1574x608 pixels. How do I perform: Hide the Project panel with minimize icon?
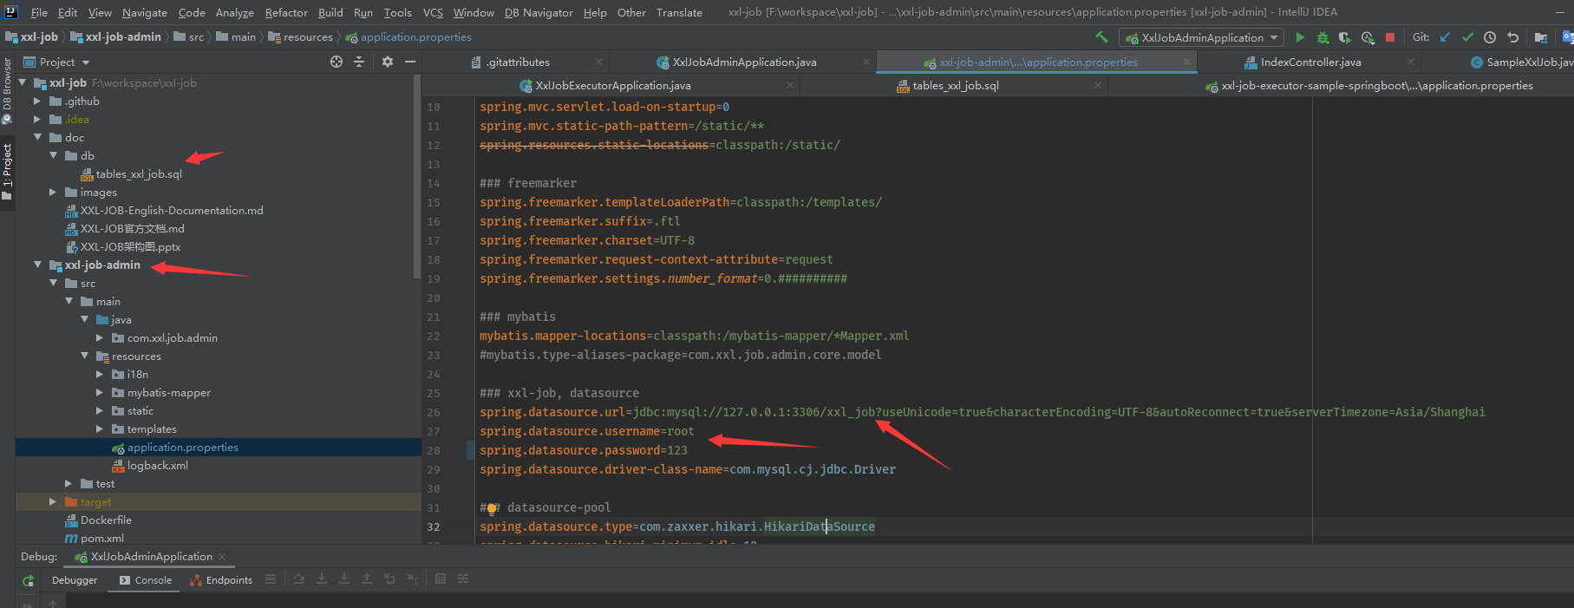(410, 62)
